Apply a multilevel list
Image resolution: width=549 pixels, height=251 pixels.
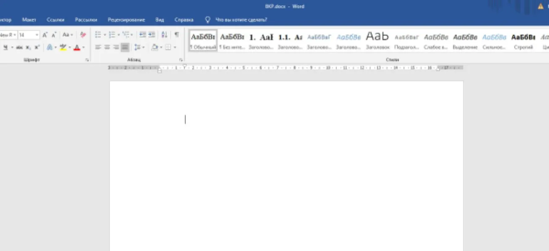point(126,35)
